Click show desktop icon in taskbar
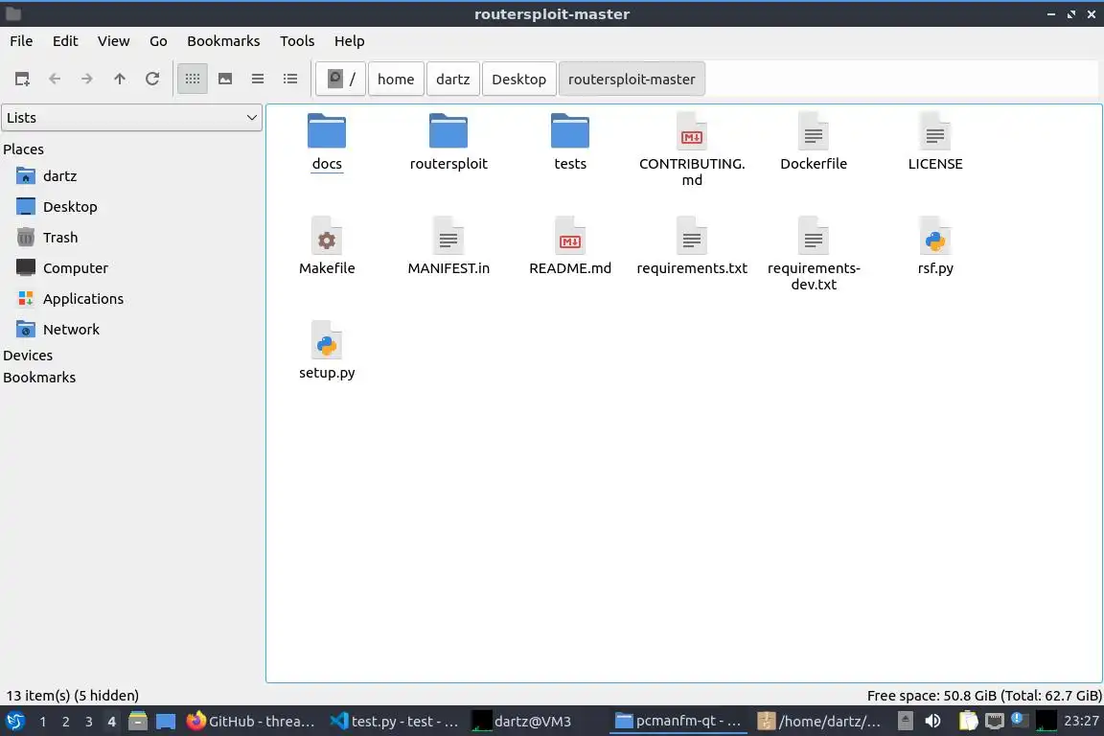 (166, 722)
